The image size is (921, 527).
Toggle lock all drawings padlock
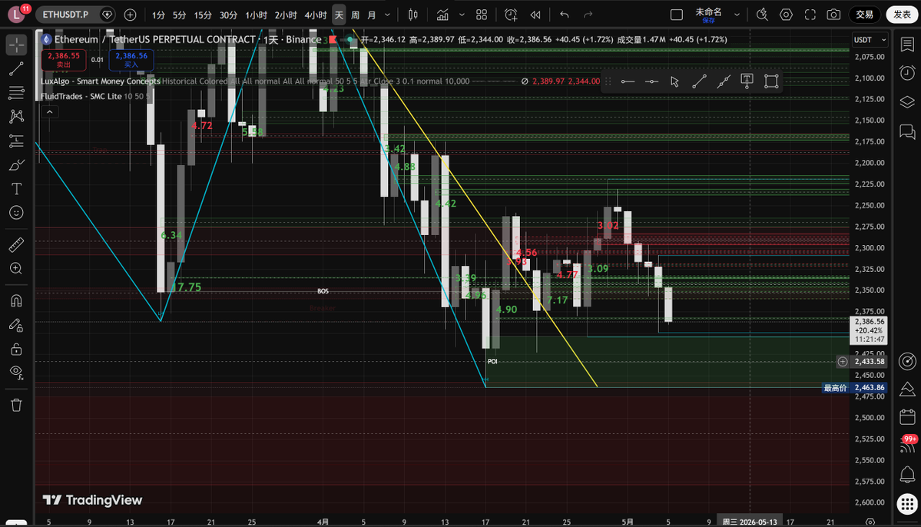[16, 349]
